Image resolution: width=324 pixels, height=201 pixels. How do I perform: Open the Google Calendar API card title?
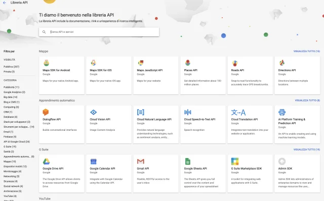(x=102, y=169)
